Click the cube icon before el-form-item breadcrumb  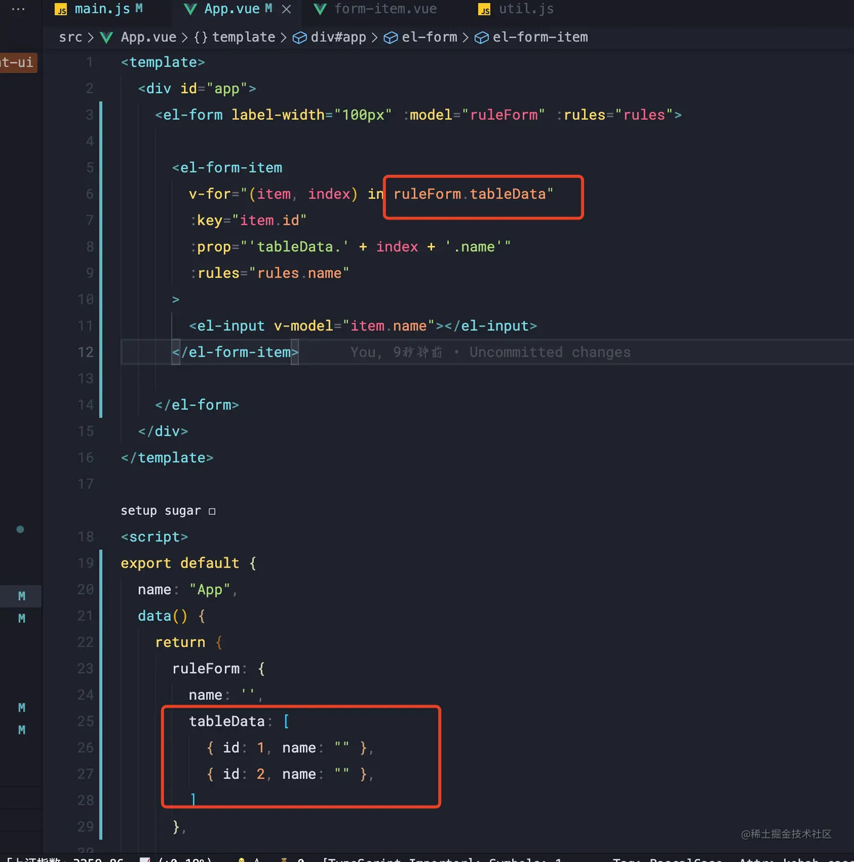point(481,38)
